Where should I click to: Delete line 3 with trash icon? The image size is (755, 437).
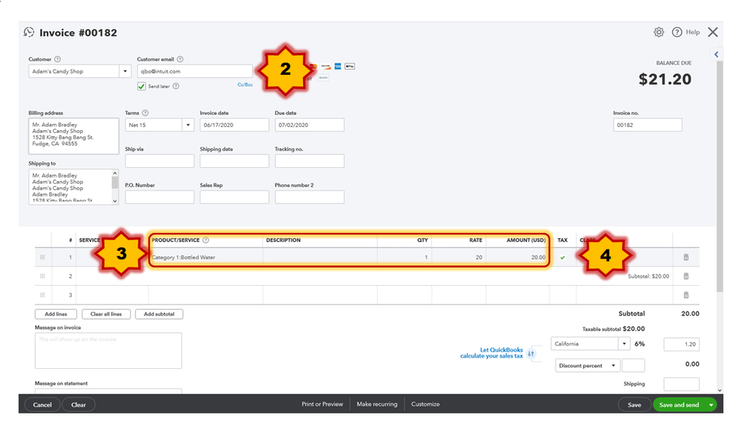tap(686, 295)
